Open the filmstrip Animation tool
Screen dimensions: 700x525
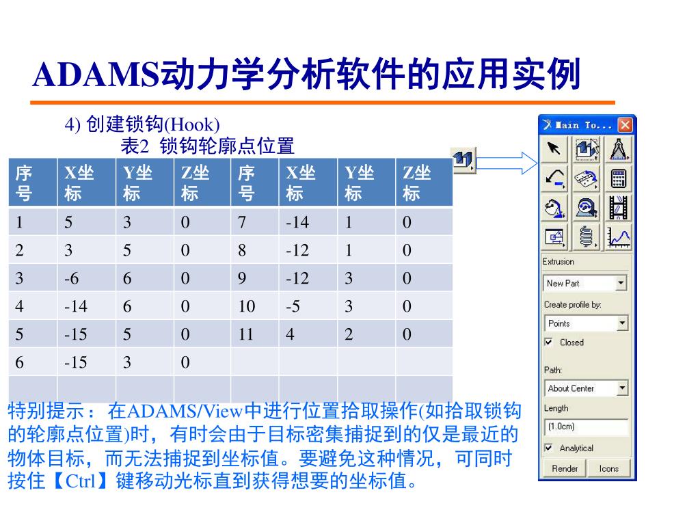click(618, 208)
